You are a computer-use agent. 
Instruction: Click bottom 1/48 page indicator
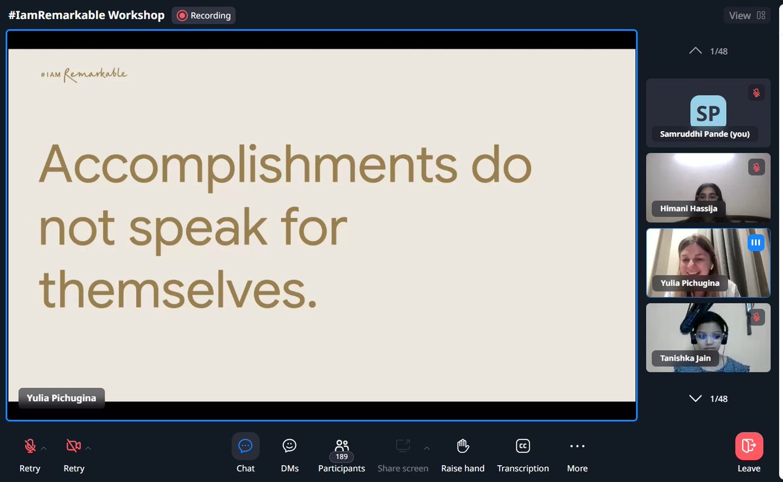718,399
